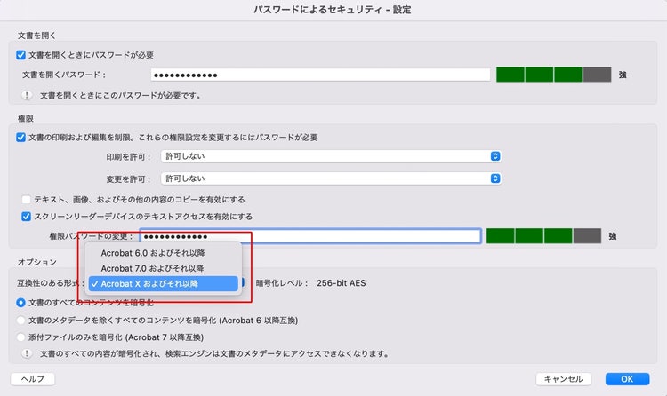Select Acrobat 7.0 およびそれ以降 option

coord(164,268)
